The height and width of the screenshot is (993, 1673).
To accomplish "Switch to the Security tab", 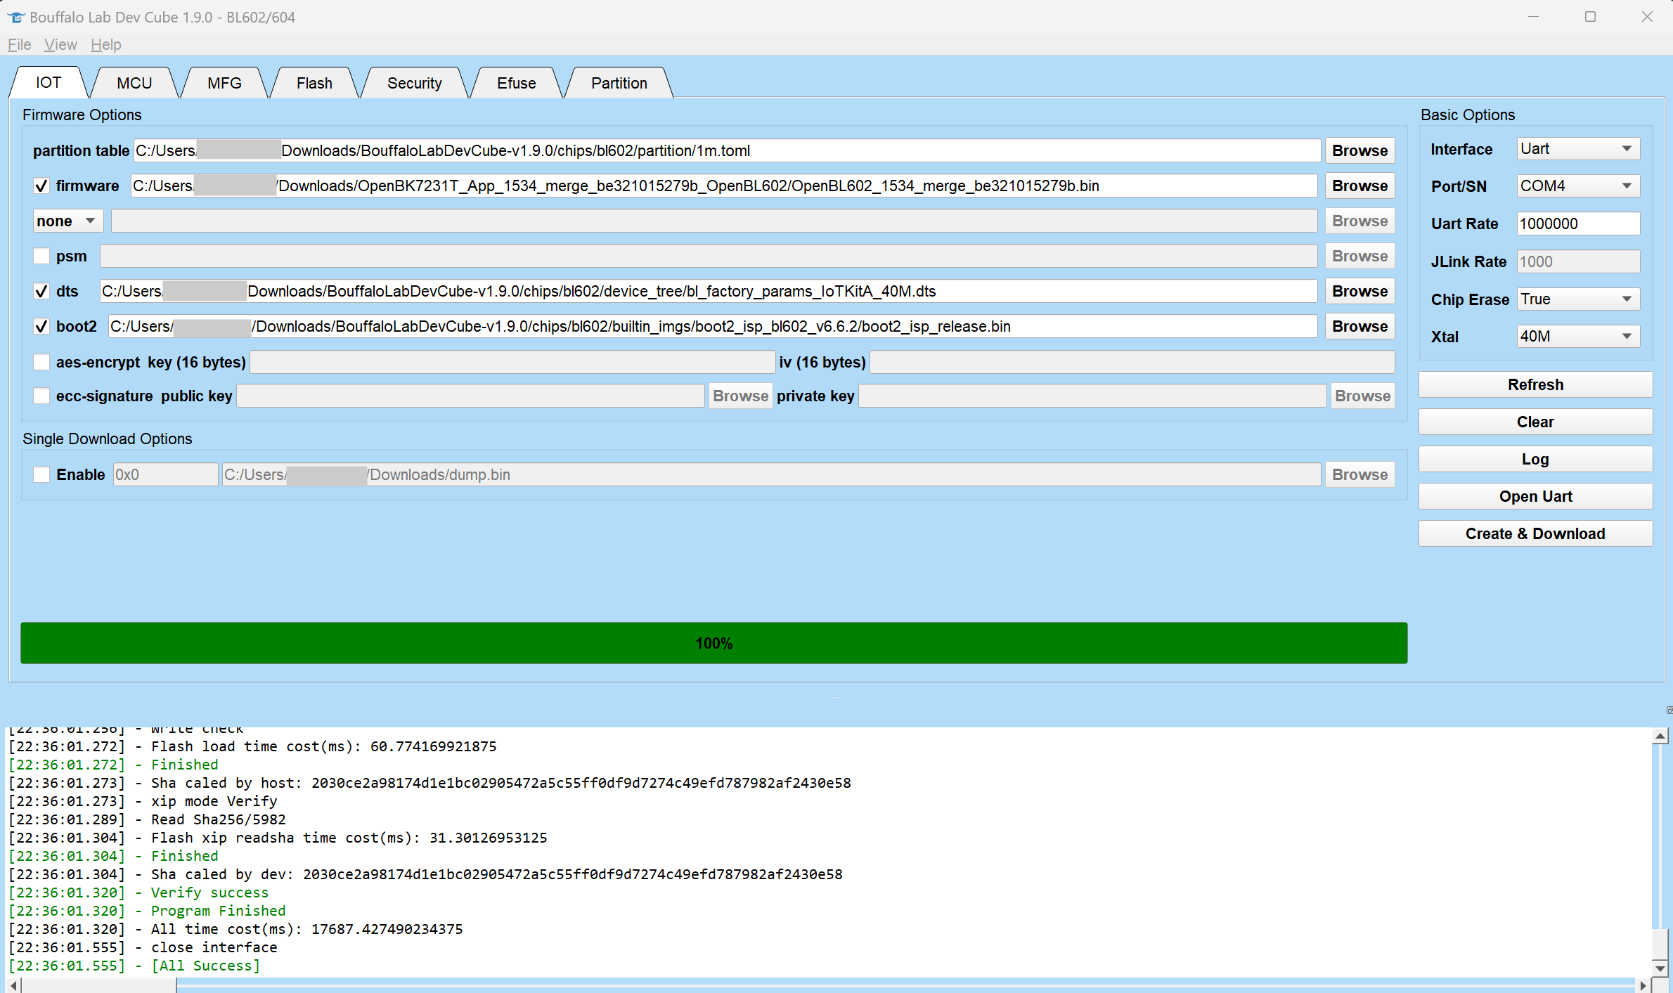I will pos(415,83).
